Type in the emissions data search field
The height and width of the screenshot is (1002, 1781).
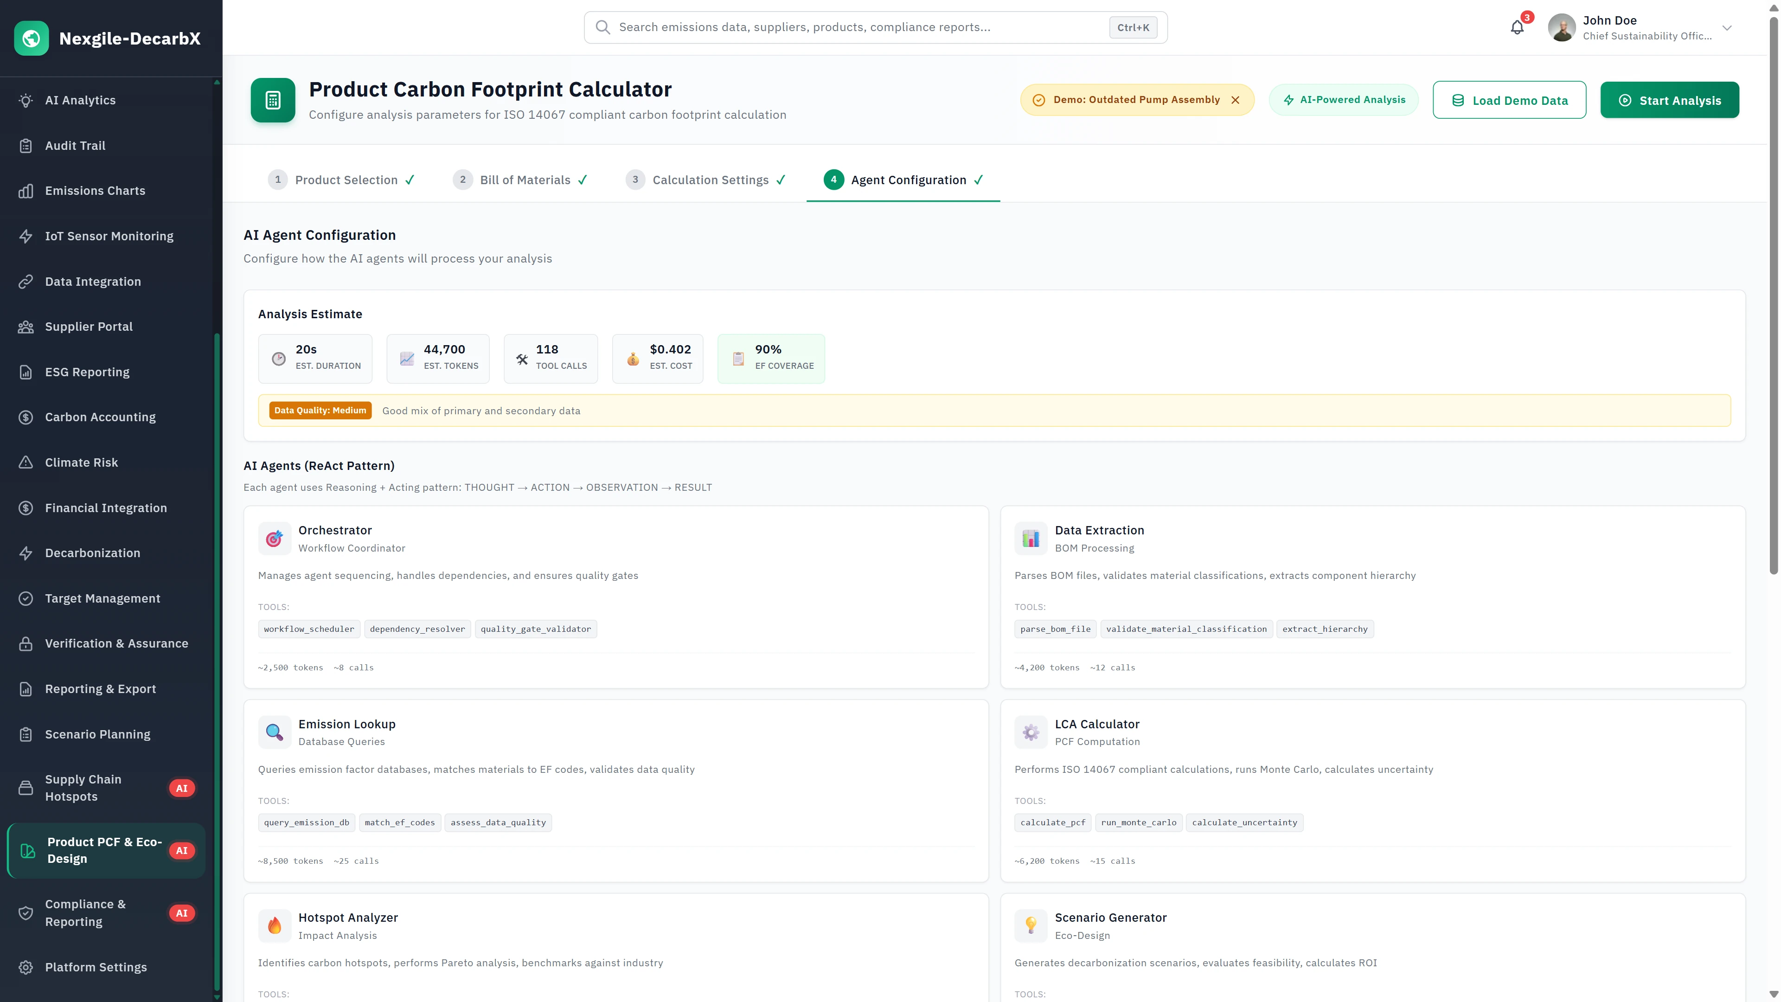830,27
